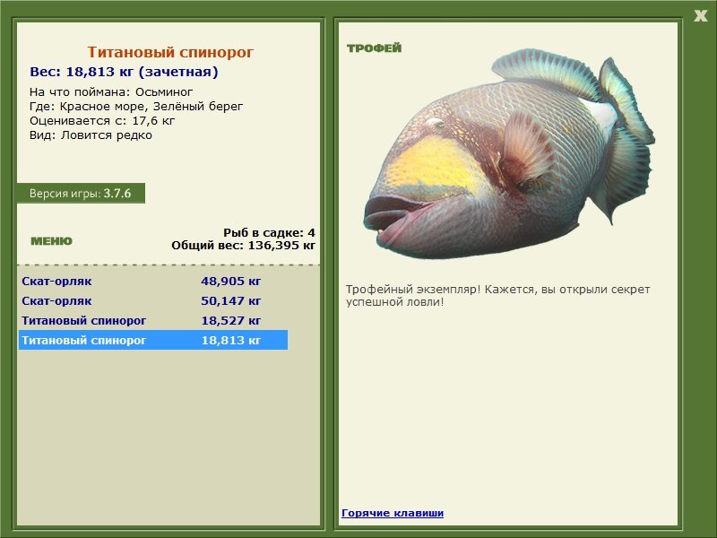Close the fish cage window with the X
This screenshot has height=538, width=717.
[x=700, y=16]
